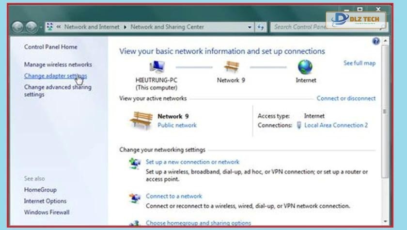
Task: Click the icon beside Set up a new connection
Action: pyautogui.click(x=135, y=163)
